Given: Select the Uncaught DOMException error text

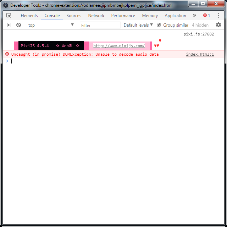Looking at the screenshot, I should pyautogui.click(x=85, y=54).
